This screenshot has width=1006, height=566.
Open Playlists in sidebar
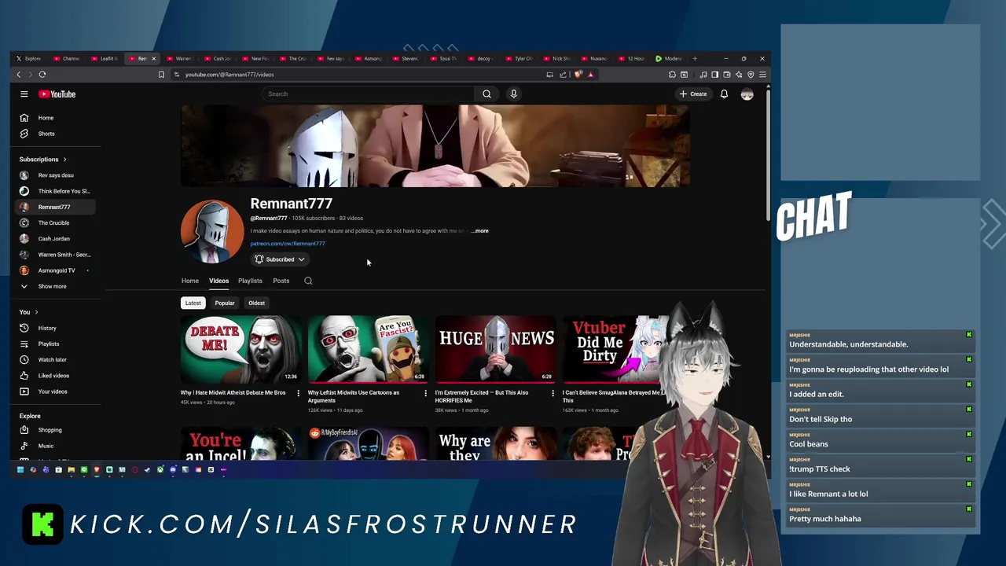pyautogui.click(x=55, y=344)
